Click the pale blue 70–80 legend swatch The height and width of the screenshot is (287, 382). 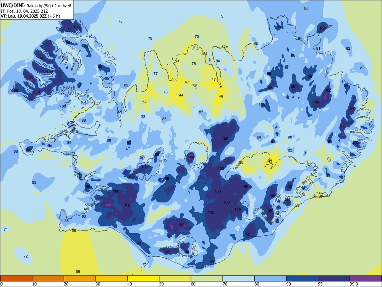coord(238,279)
